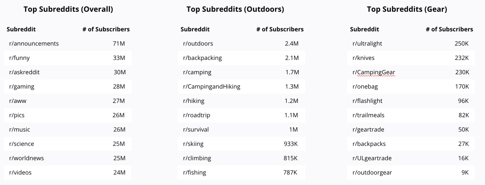Select r/askreddit in the Overall table

24,72
